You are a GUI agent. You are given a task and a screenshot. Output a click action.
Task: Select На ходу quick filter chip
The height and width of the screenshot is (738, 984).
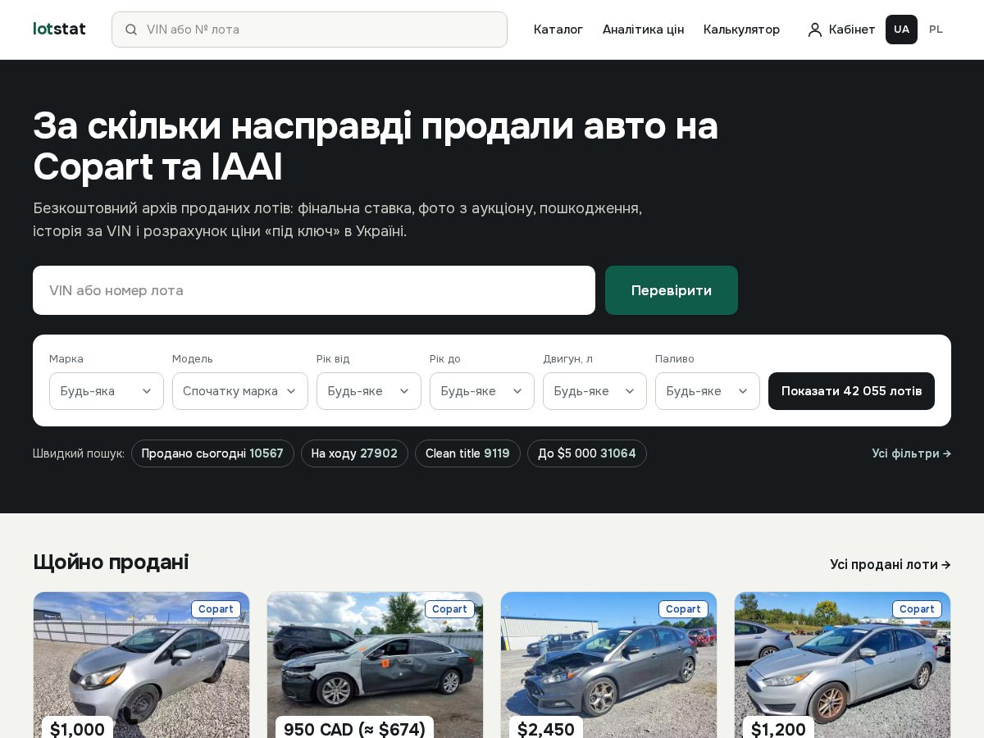354,453
